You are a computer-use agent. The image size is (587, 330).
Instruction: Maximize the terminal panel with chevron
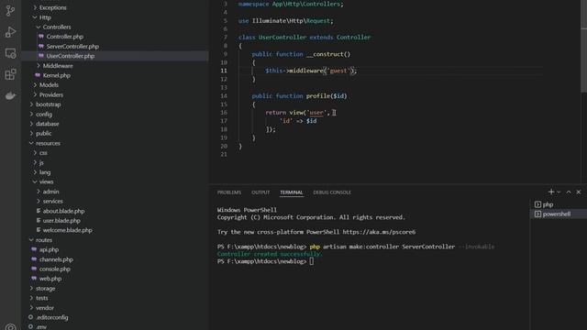pyautogui.click(x=569, y=192)
